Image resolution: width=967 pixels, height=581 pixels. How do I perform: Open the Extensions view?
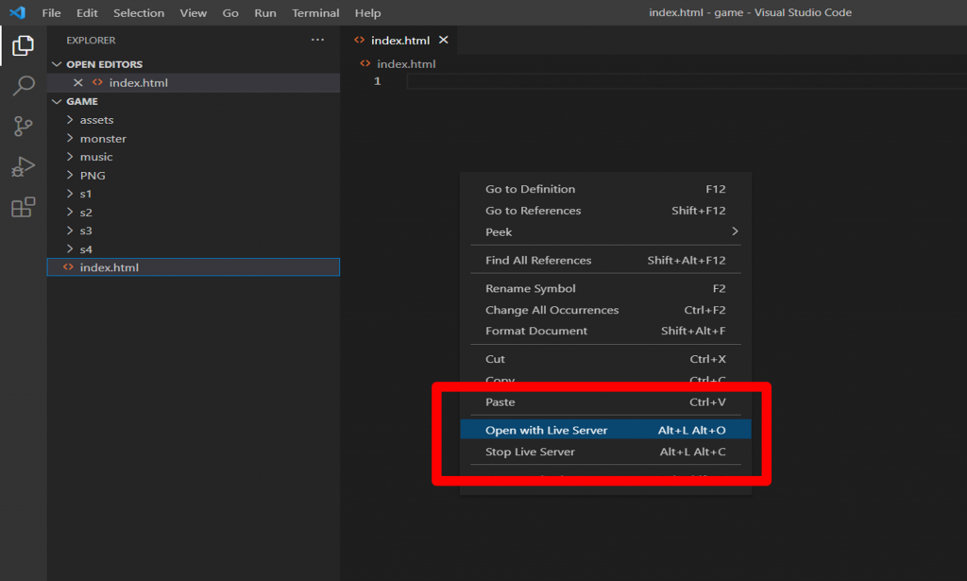tap(23, 207)
